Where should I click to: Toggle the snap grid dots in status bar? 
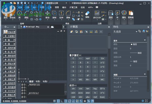pyautogui.click(x=54, y=101)
